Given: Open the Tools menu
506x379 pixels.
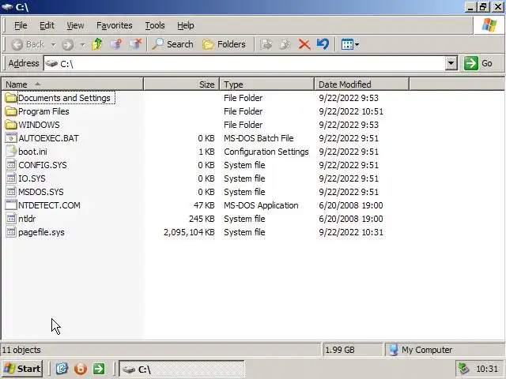Looking at the screenshot, I should 155,25.
